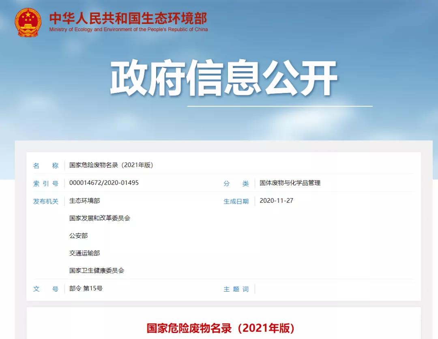Click agency 国家卫生健康委员会

pos(97,270)
